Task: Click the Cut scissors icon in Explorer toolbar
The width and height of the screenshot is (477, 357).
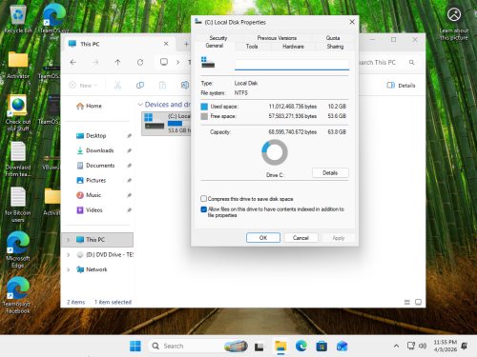Action: (x=117, y=85)
